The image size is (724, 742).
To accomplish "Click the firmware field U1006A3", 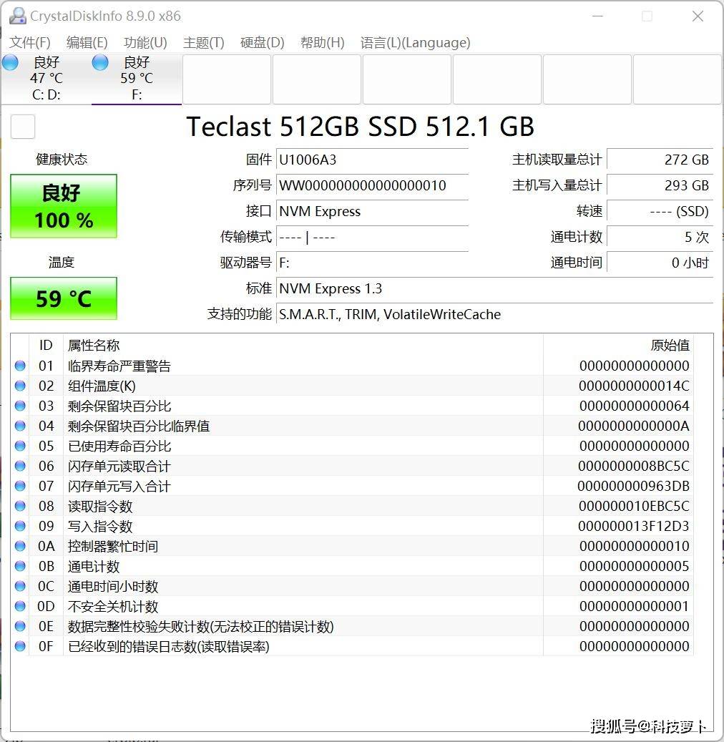I will (372, 160).
